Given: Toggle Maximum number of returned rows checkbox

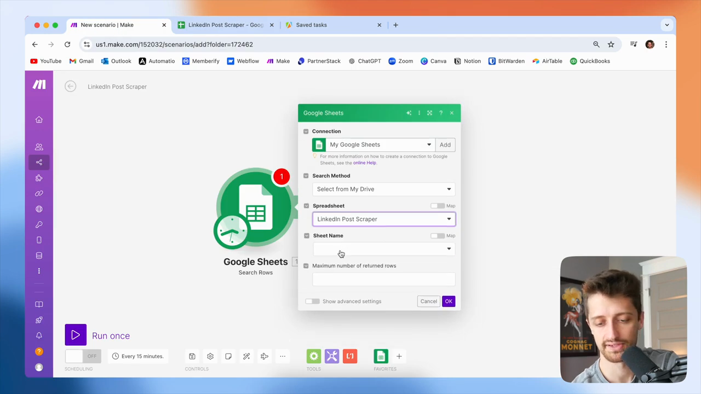Looking at the screenshot, I should pos(306,266).
